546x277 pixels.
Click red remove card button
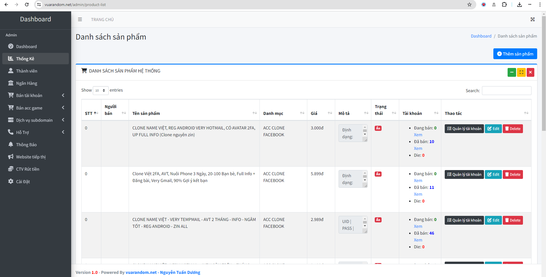click(530, 72)
